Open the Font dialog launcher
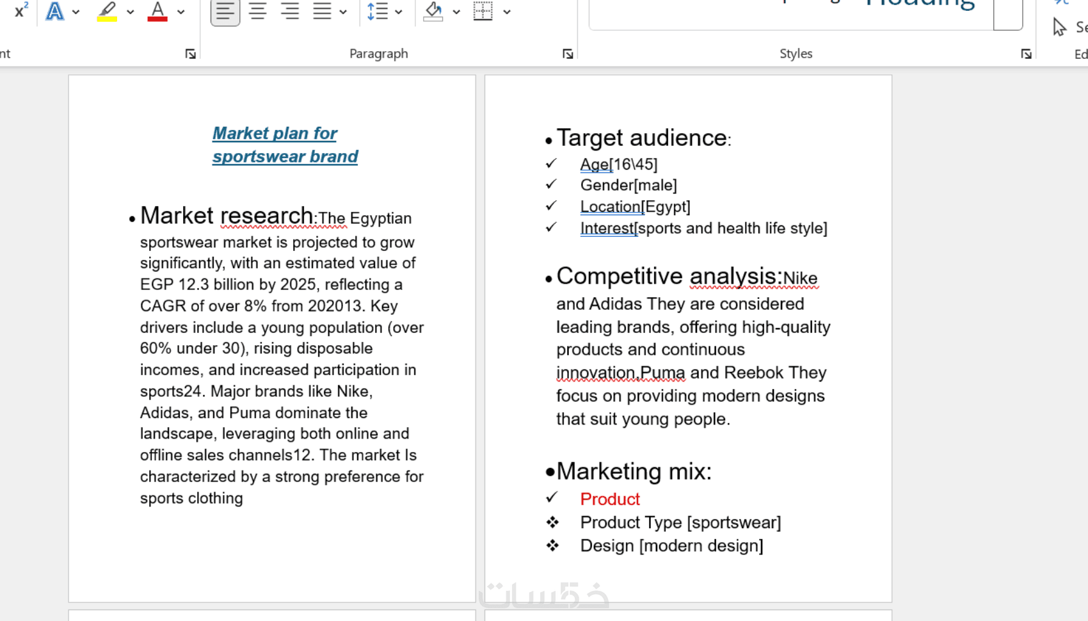 point(190,54)
